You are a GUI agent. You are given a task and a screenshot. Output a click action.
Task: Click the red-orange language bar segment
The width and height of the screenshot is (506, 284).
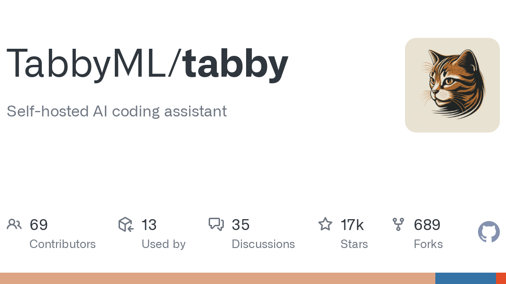[x=501, y=278]
